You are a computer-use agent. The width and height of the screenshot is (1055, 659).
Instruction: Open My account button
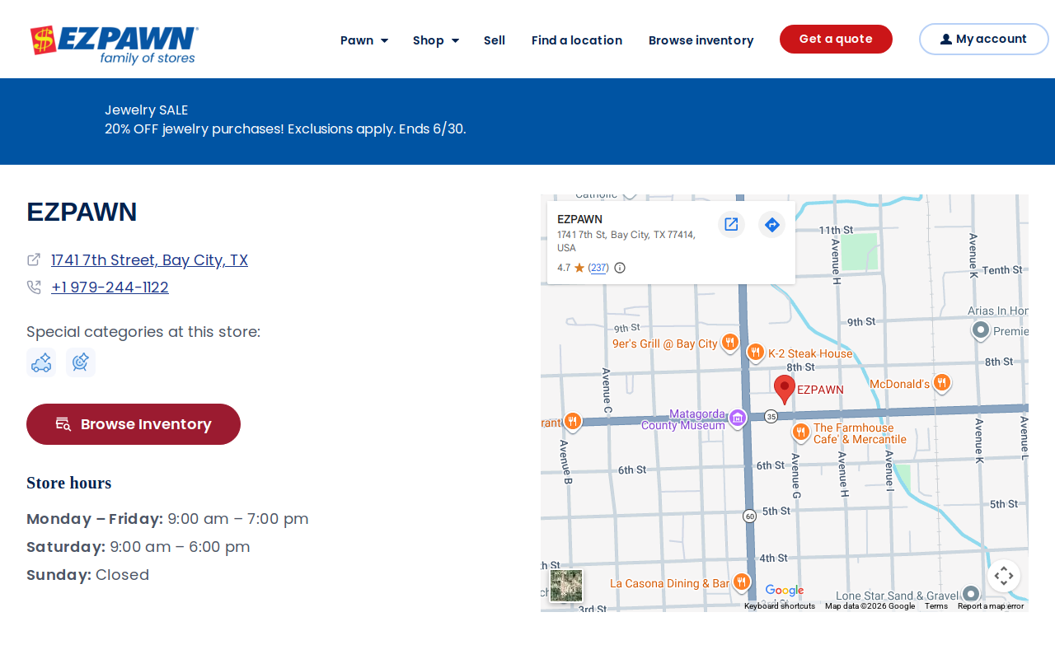[983, 39]
